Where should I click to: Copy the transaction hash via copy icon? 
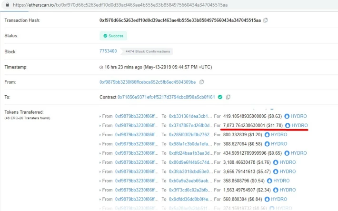(x=266, y=20)
